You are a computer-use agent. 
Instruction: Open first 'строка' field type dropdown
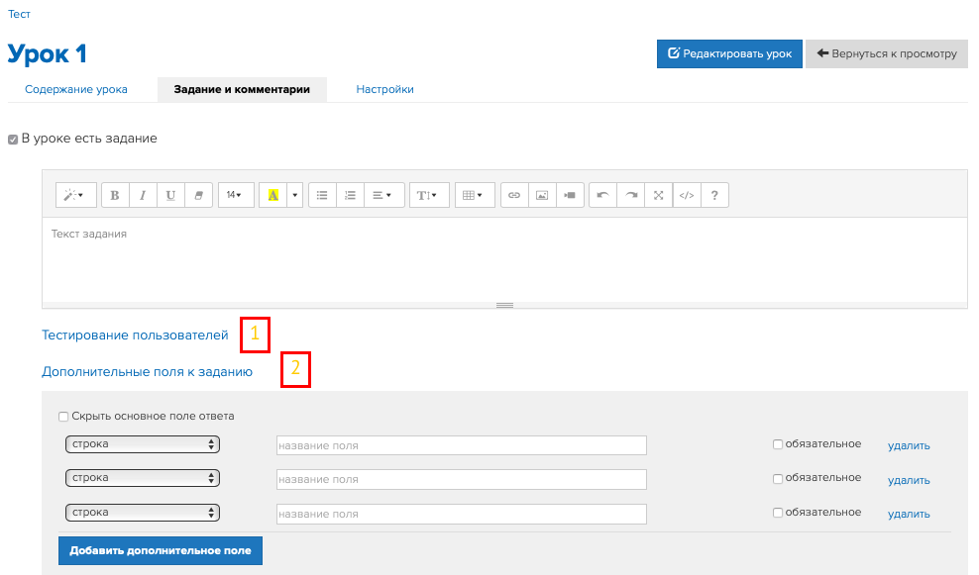143,444
